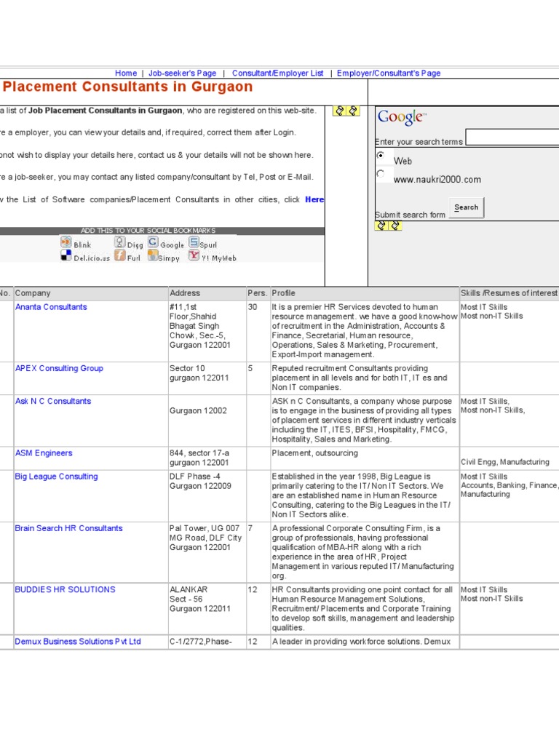This screenshot has width=559, height=745.
Task: Click the Digg bookmark icon
Action: [119, 243]
